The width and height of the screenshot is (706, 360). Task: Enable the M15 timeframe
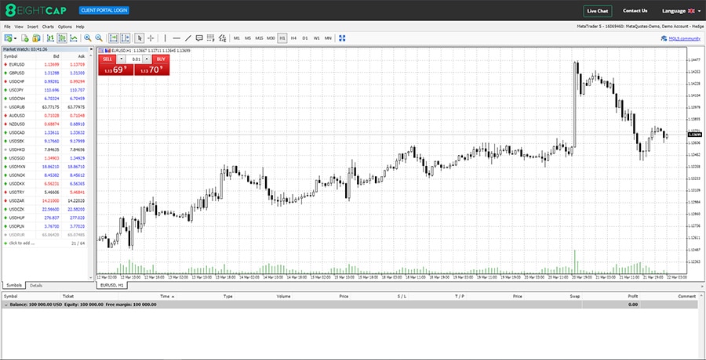259,38
